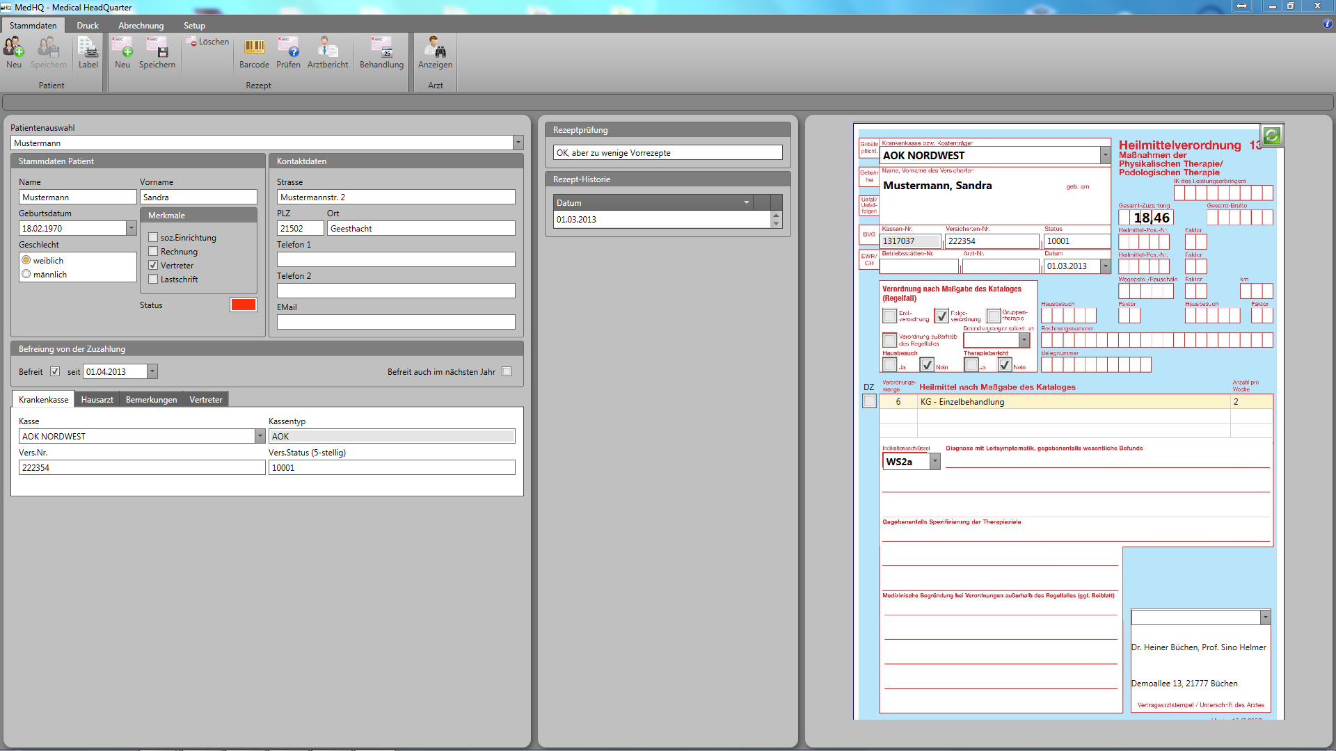Open the Hausarzt tab
The width and height of the screenshot is (1336, 751).
[97, 400]
